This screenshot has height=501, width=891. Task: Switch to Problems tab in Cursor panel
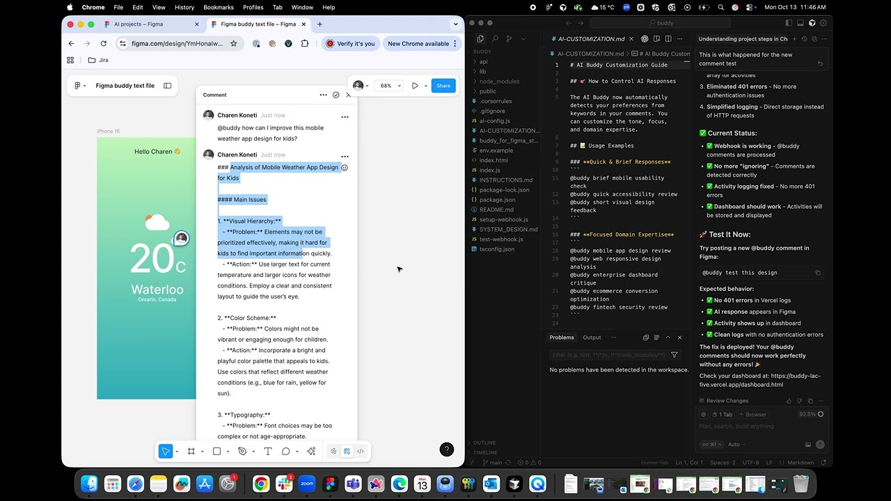pos(562,337)
